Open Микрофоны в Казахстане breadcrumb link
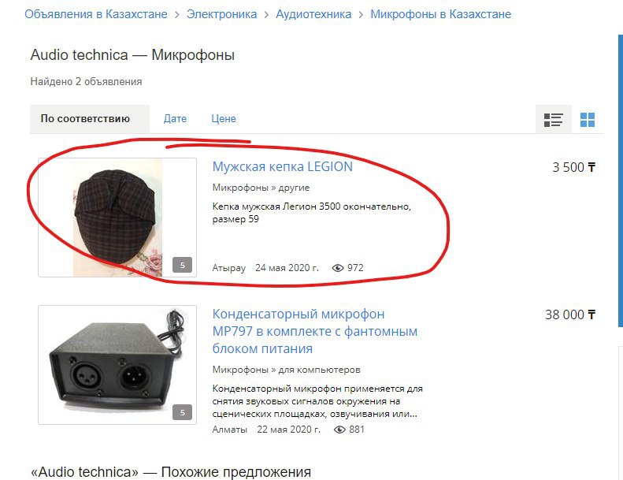The image size is (623, 480). (440, 14)
